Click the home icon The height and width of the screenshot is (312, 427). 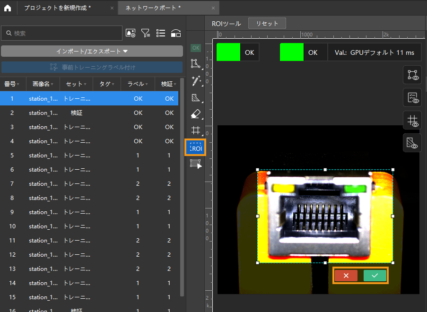(x=8, y=8)
